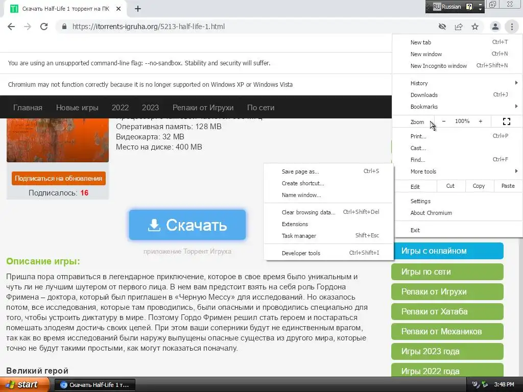Open the language bar options arrow

point(480,9)
